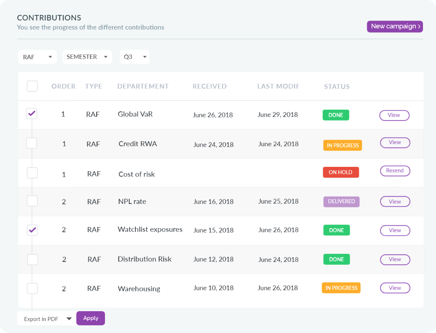Open the SEMESTER filter dropdown
Viewport: 436px width, 333px height.
(87, 57)
